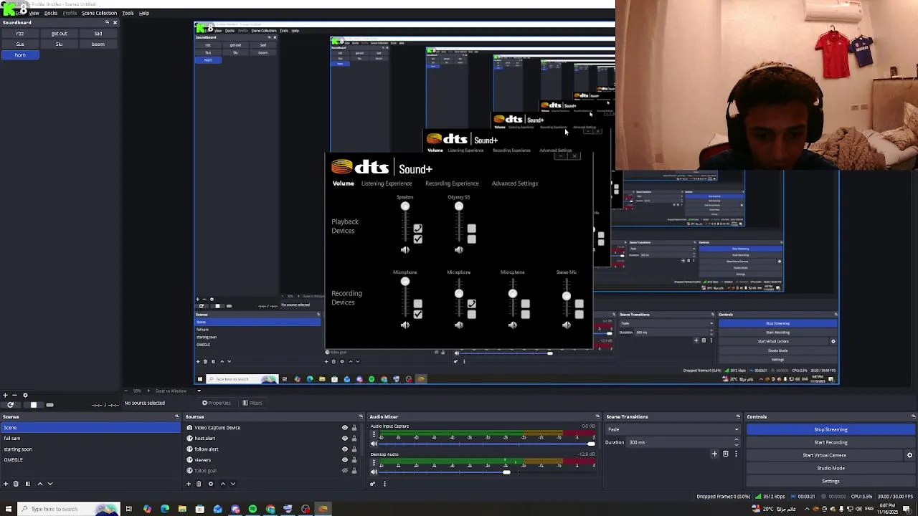Float the Sources dock
Viewport: 918px width, 516px height.
click(x=361, y=416)
